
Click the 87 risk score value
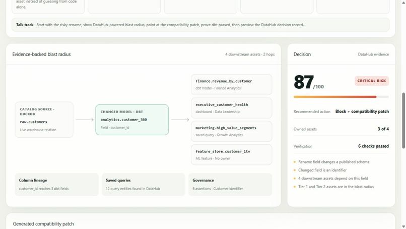(304, 82)
